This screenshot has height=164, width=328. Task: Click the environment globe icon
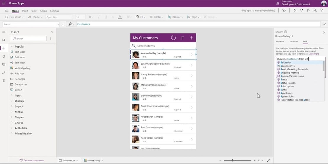(x=278, y=3)
